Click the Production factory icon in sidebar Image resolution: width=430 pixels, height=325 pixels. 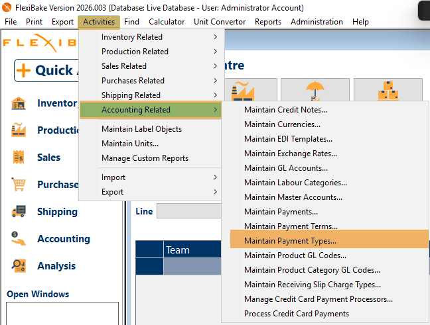coord(19,130)
